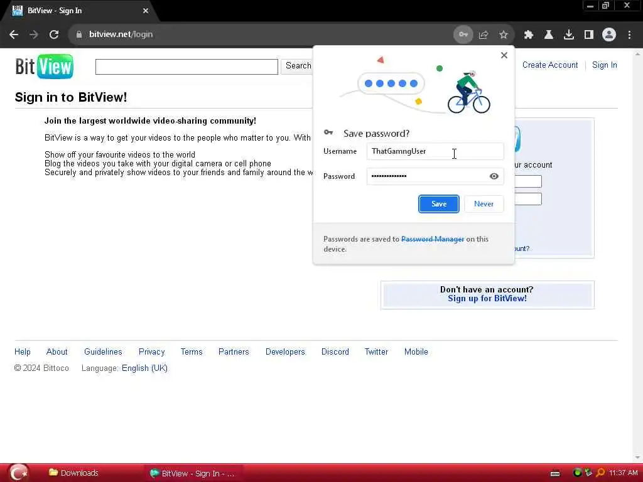Choose Never for saving this password
Image resolution: width=643 pixels, height=482 pixels.
[484, 204]
